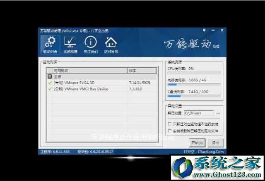Screen dimensions: 265x181
Task: Click the C drive usage bar
Action: pyautogui.click(x=194, y=96)
